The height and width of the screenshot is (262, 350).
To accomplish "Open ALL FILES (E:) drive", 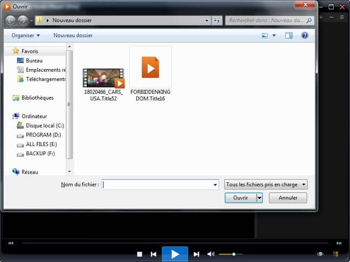I will pyautogui.click(x=41, y=144).
